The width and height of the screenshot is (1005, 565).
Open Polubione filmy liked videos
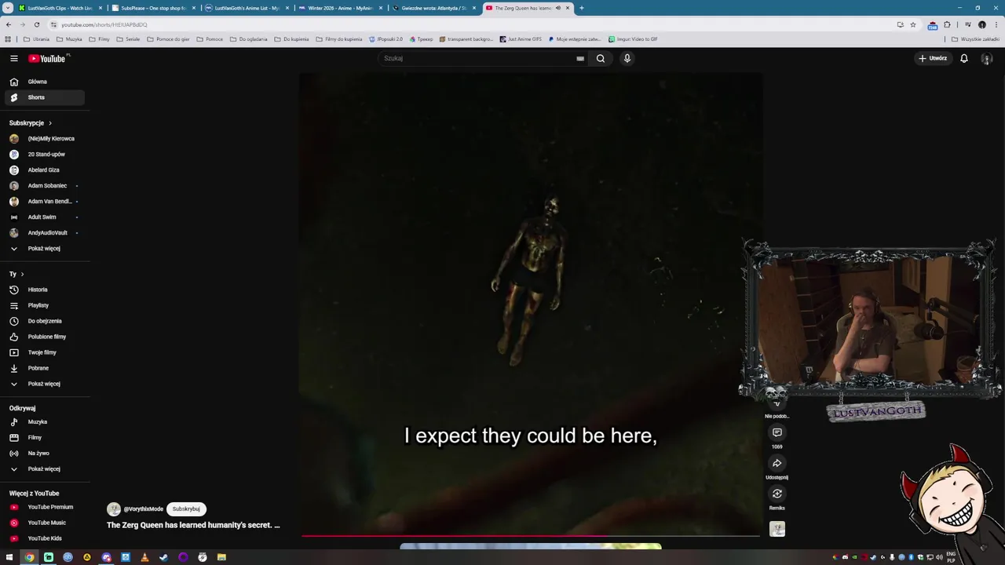[46, 337]
